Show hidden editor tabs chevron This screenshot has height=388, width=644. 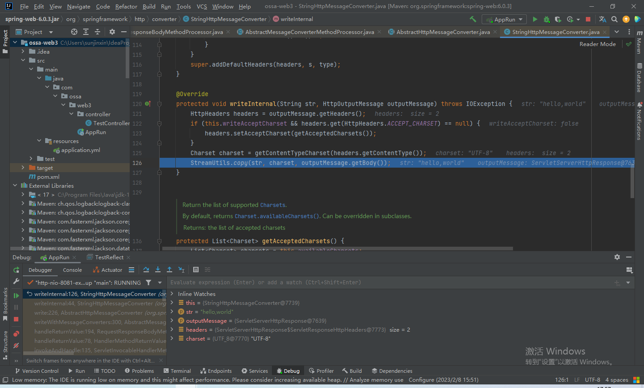click(x=617, y=32)
